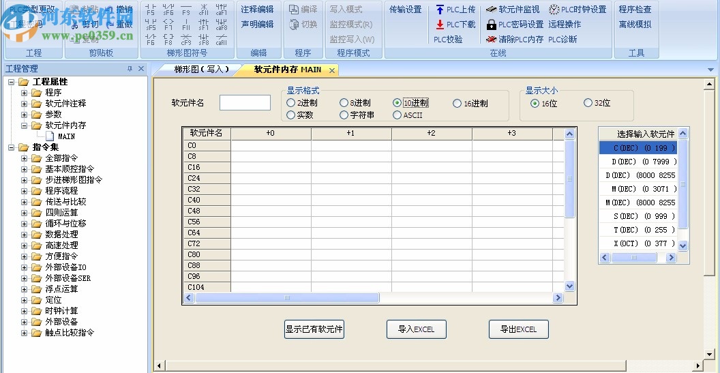The image size is (720, 373).
Task: Open tab list dropdown arrow
Action: (x=710, y=70)
